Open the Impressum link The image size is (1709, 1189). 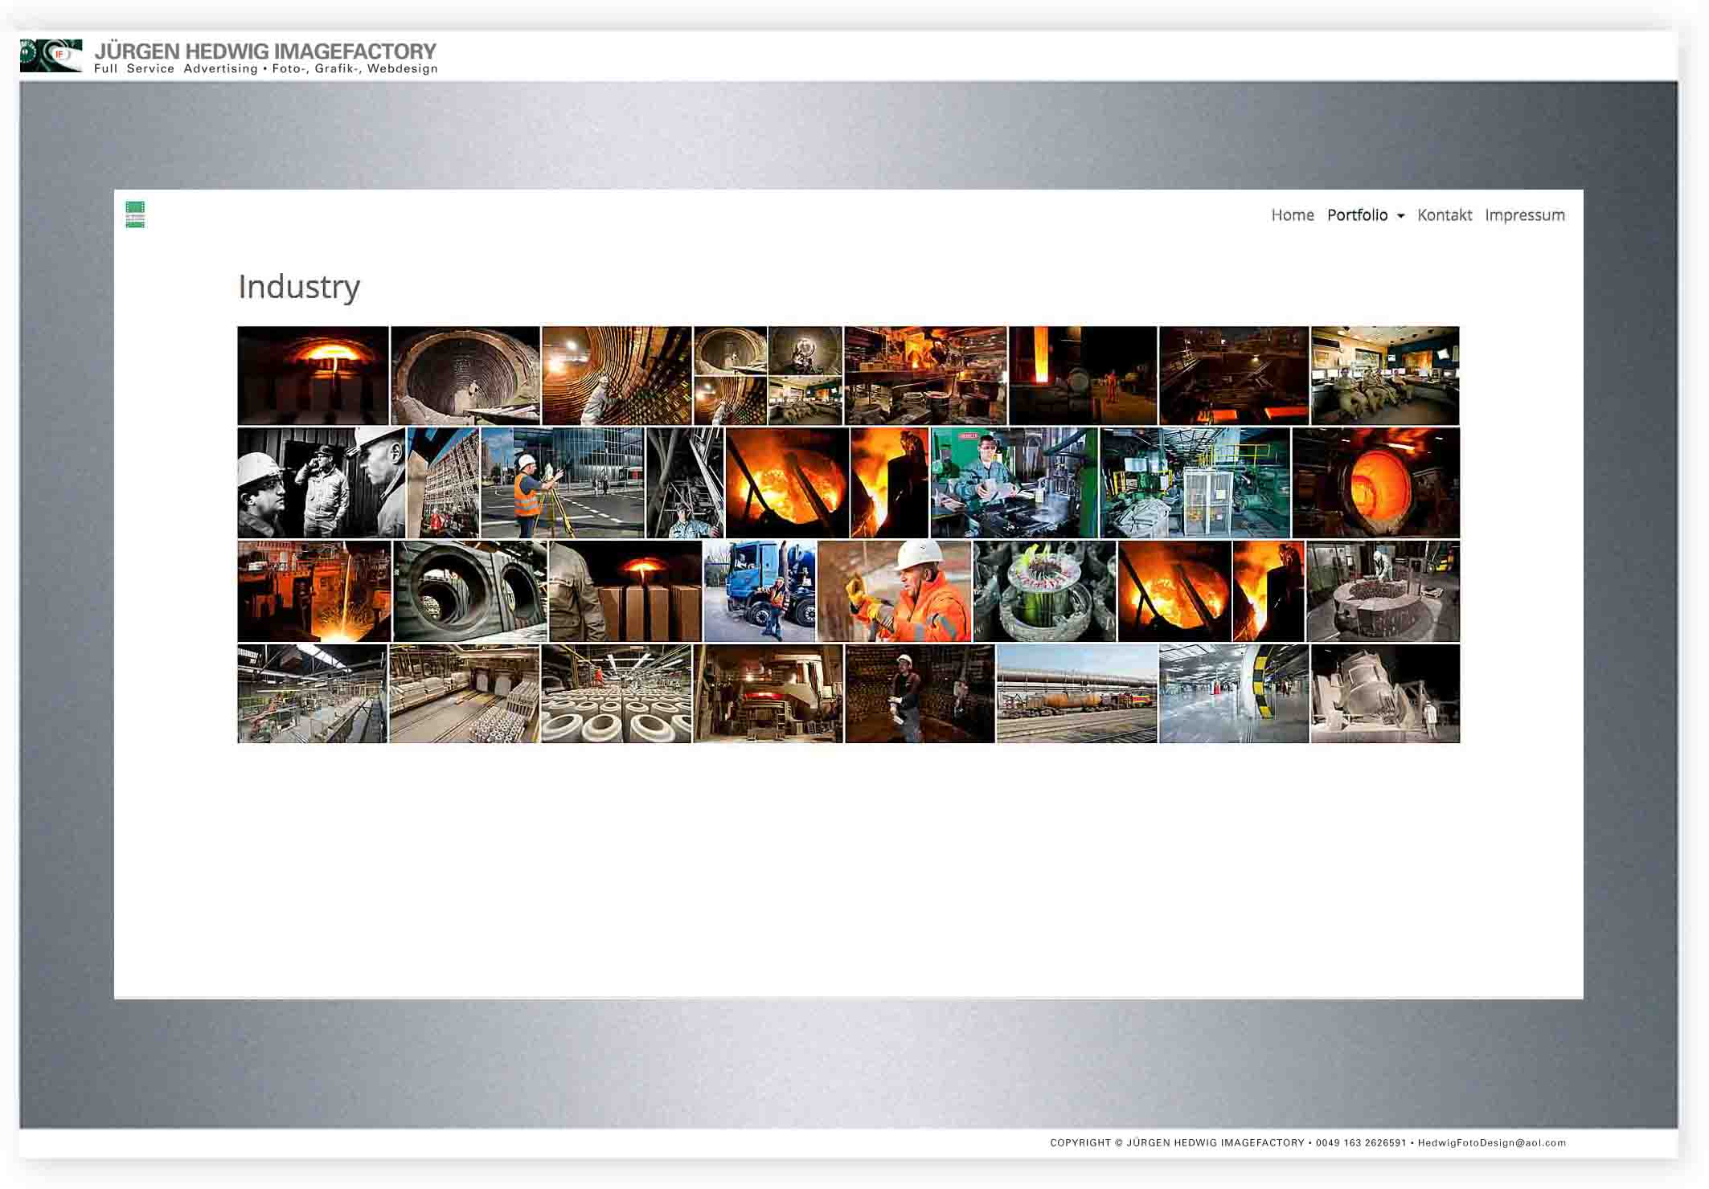[1524, 215]
